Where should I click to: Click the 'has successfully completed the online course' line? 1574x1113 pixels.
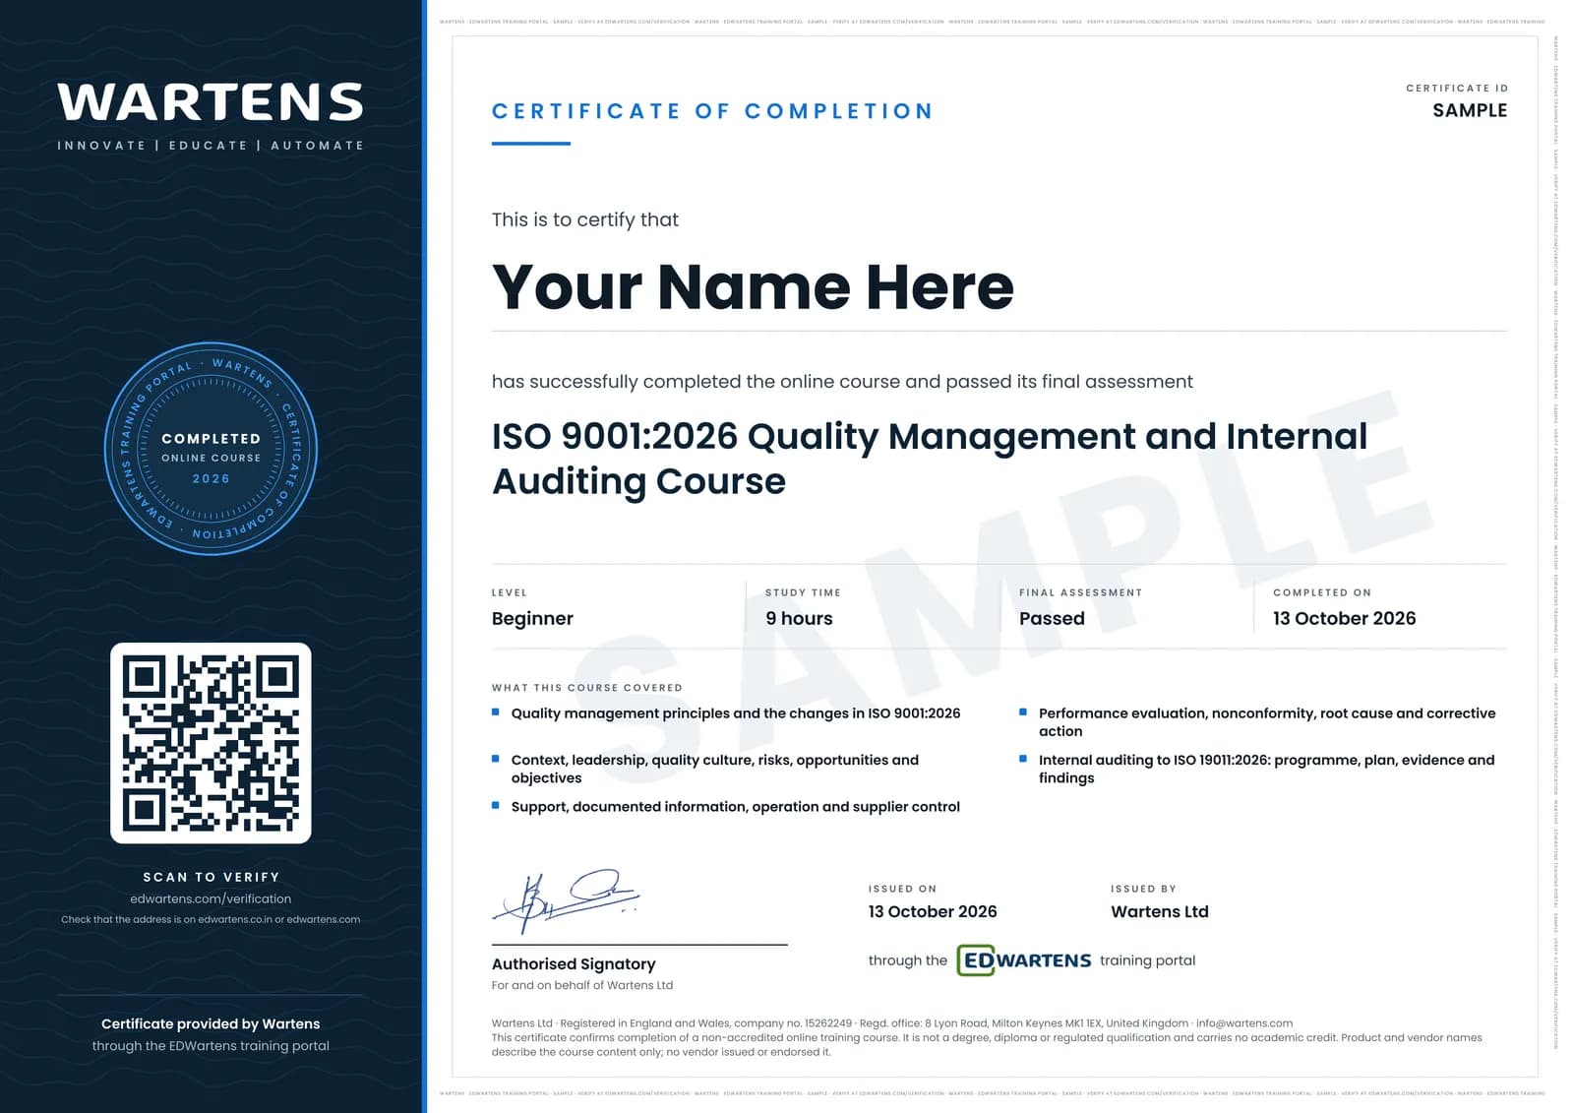(842, 382)
